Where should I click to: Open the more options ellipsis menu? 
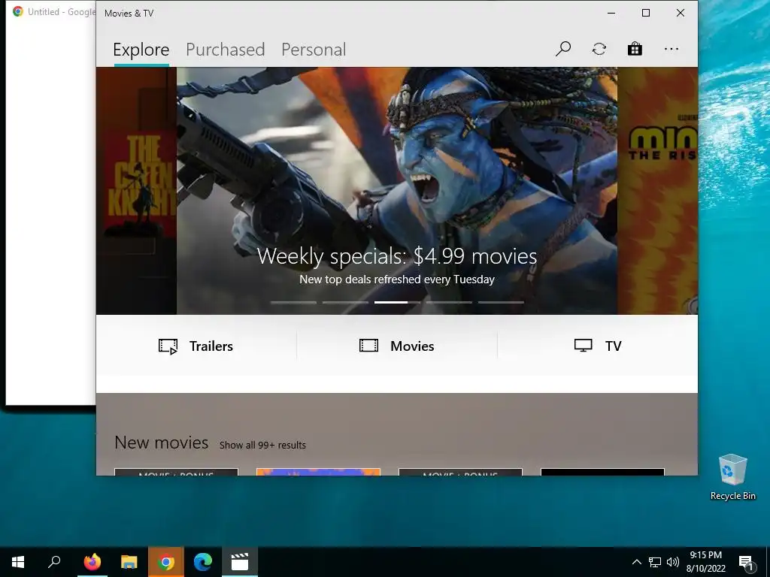671,49
